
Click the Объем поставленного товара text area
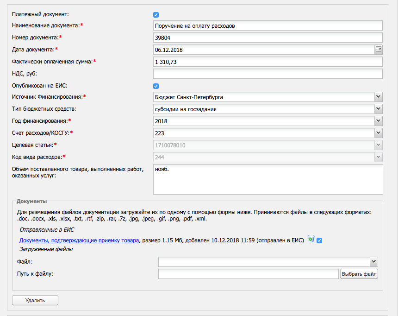[x=267, y=179]
